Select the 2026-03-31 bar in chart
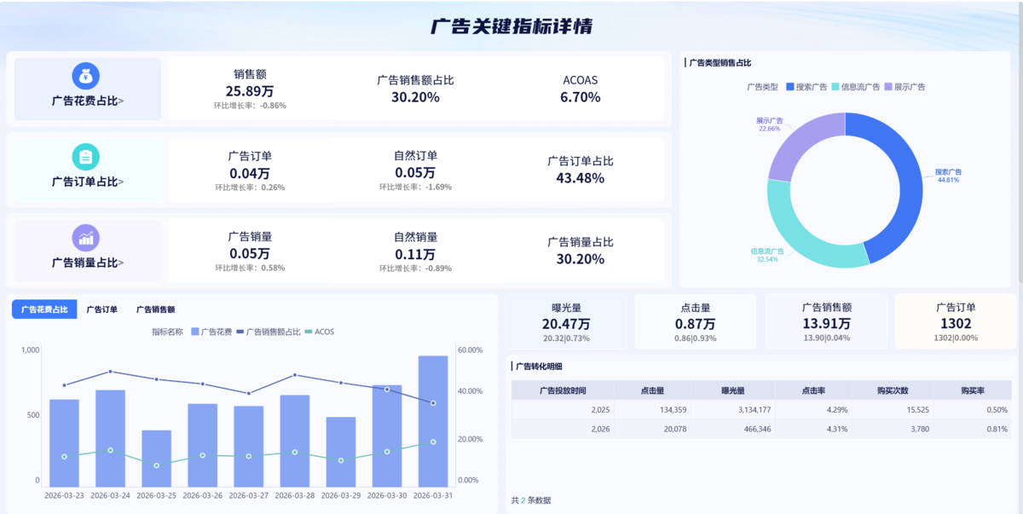1023x514 pixels. tap(433, 421)
